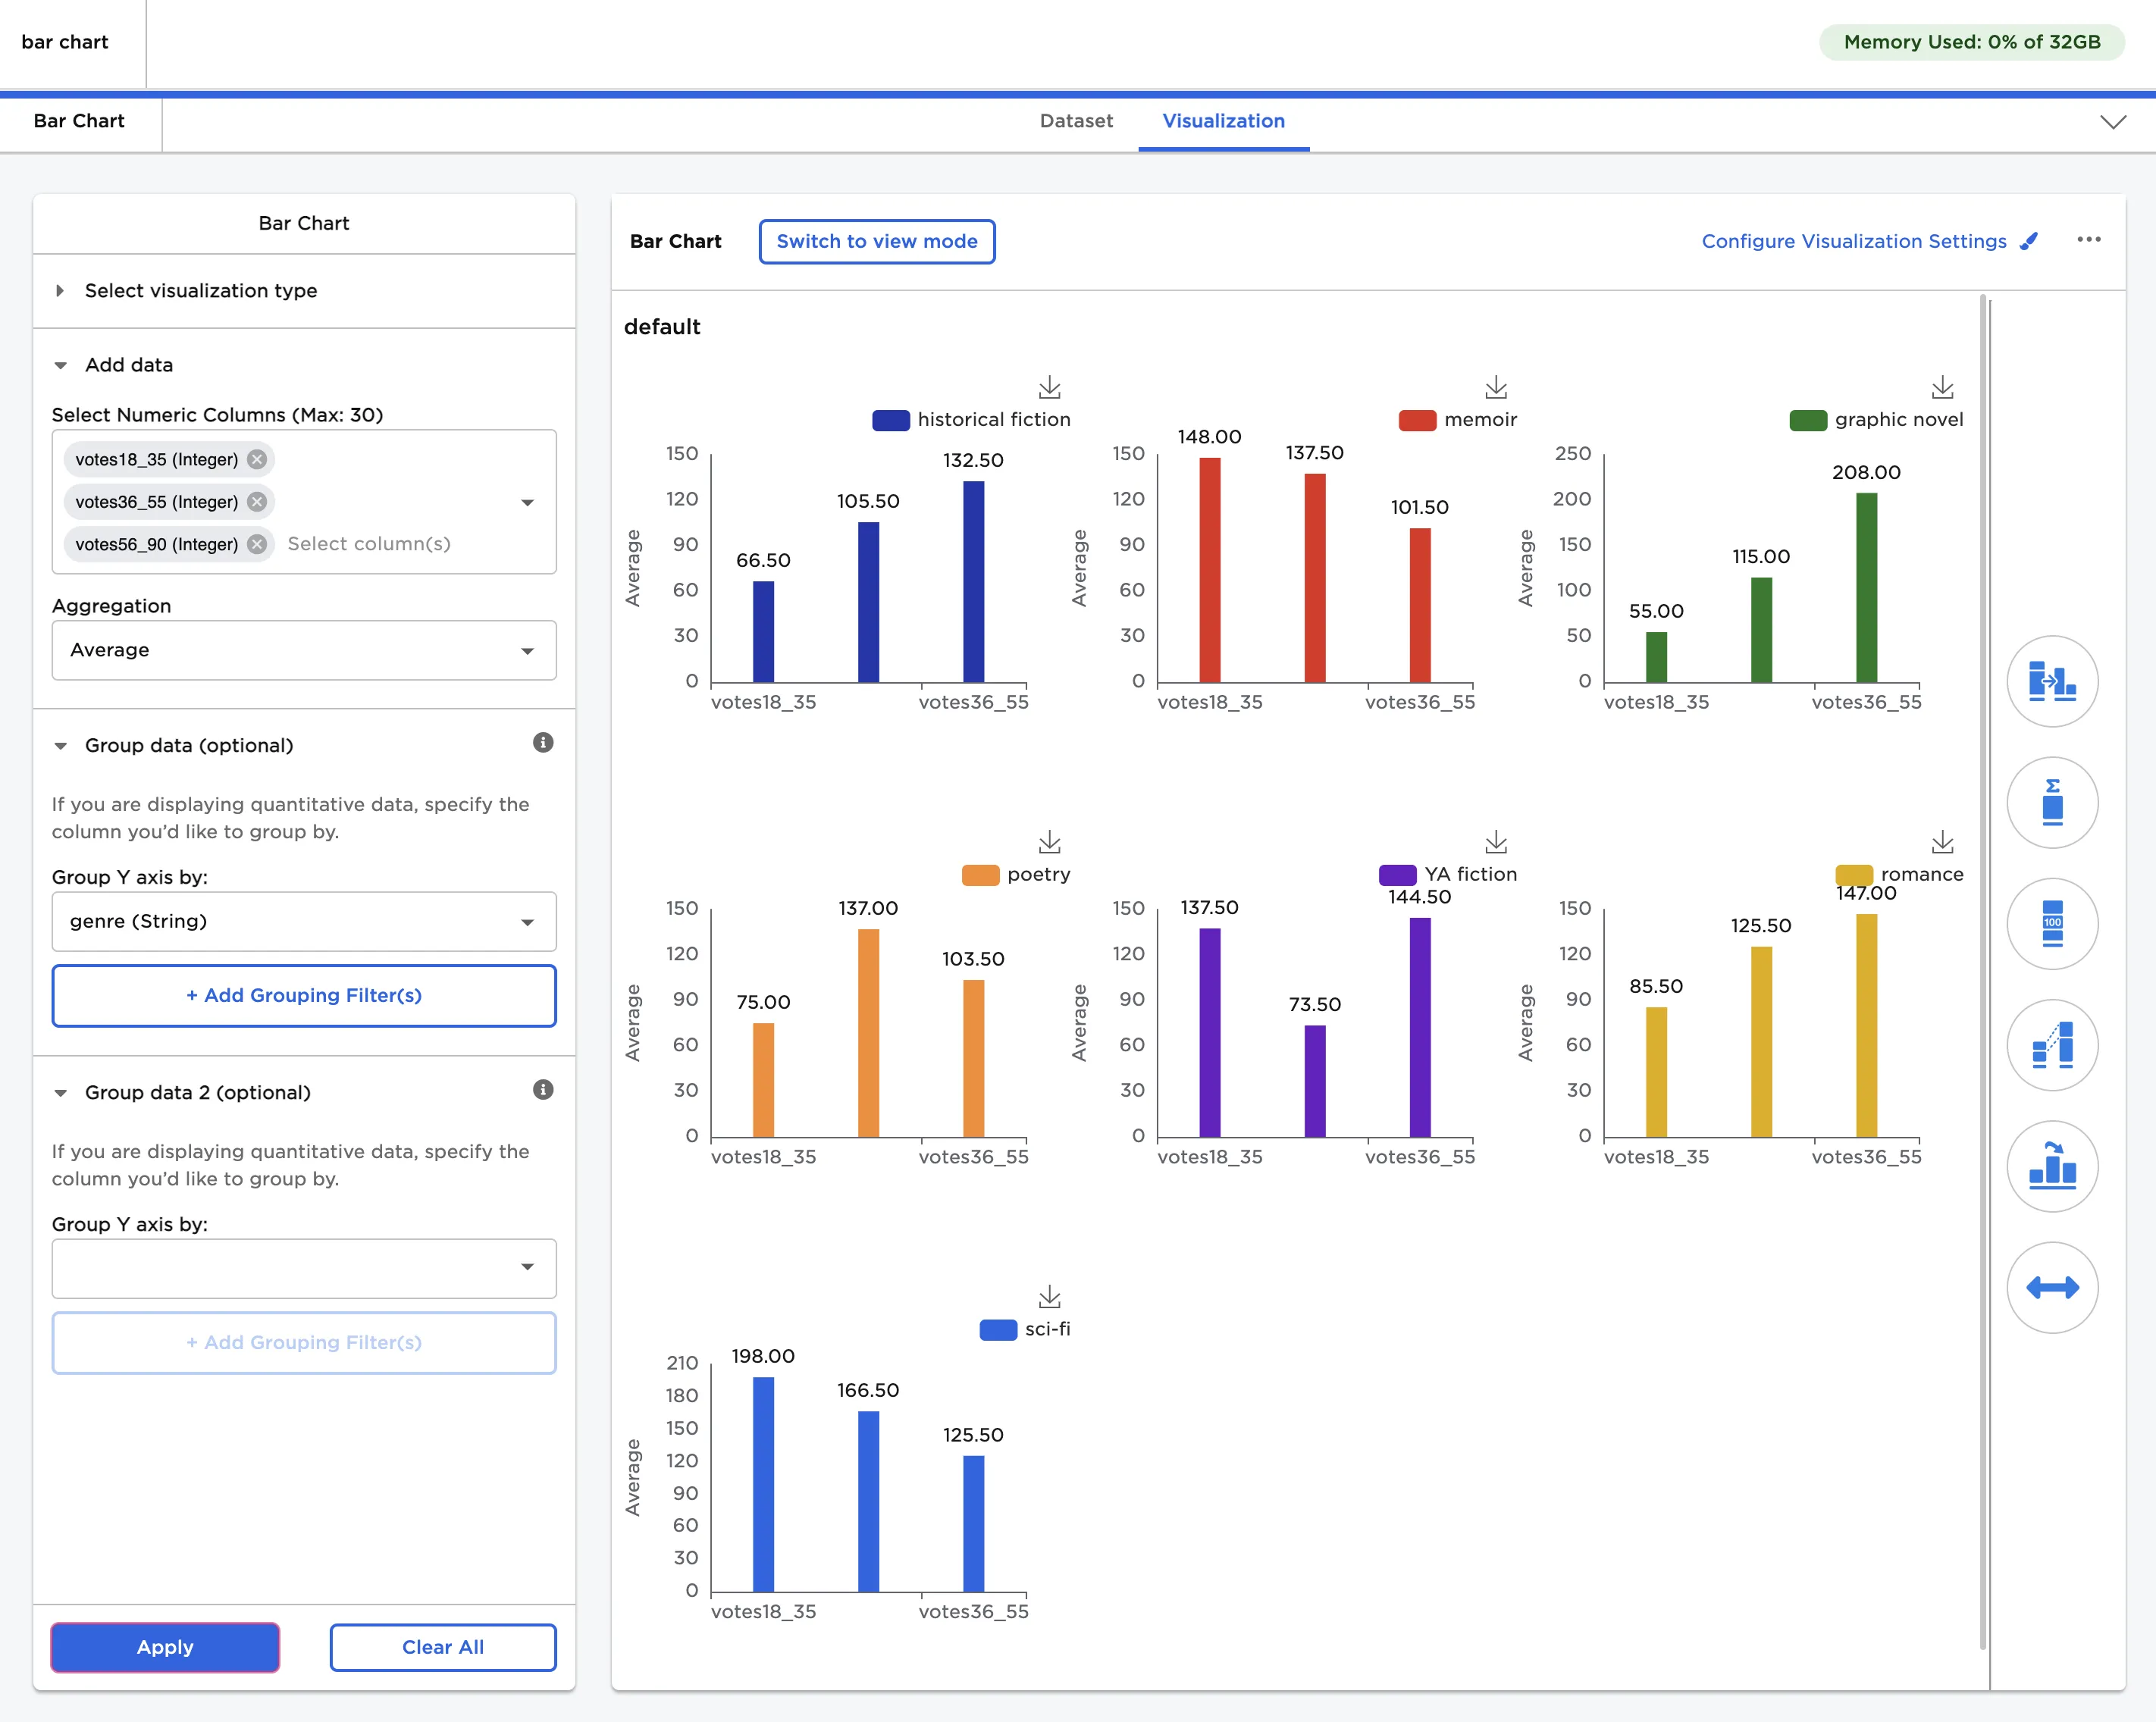
Task: Collapse the Add data section
Action: [x=128, y=365]
